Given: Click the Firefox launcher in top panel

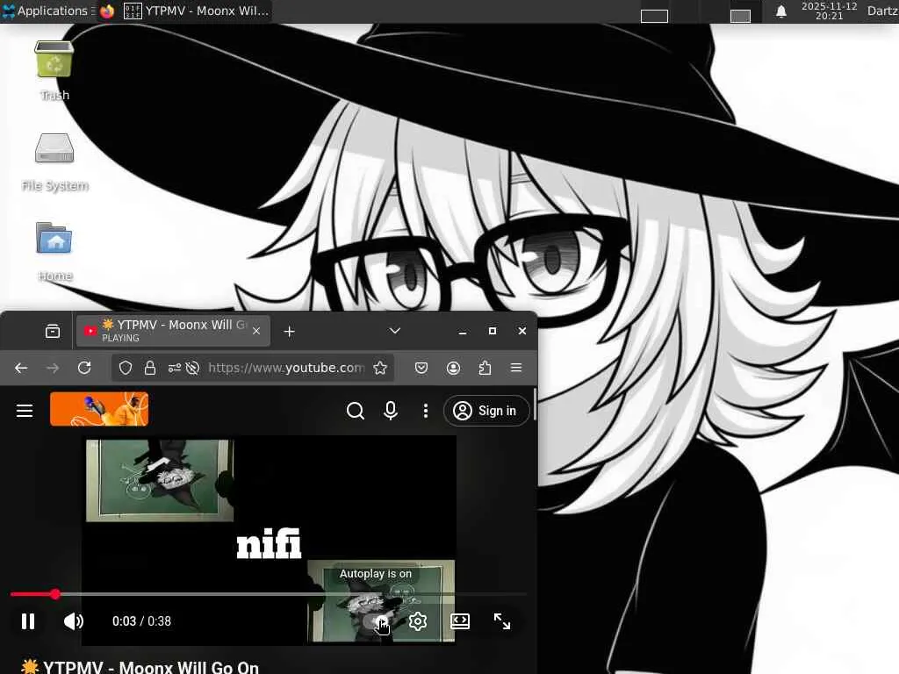Looking at the screenshot, I should click(x=106, y=11).
